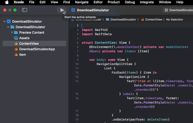Click the DownloadSimulator app icon in toolbar

coord(73,10)
